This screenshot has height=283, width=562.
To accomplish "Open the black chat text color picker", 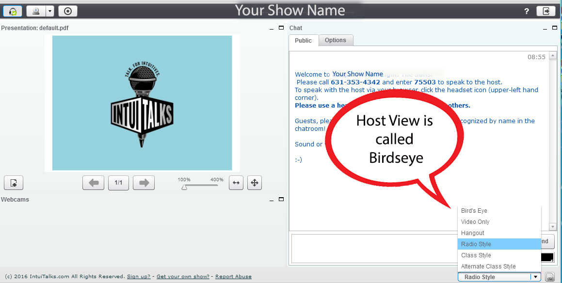I will [547, 258].
